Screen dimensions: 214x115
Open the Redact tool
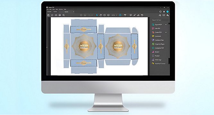coord(156,52)
